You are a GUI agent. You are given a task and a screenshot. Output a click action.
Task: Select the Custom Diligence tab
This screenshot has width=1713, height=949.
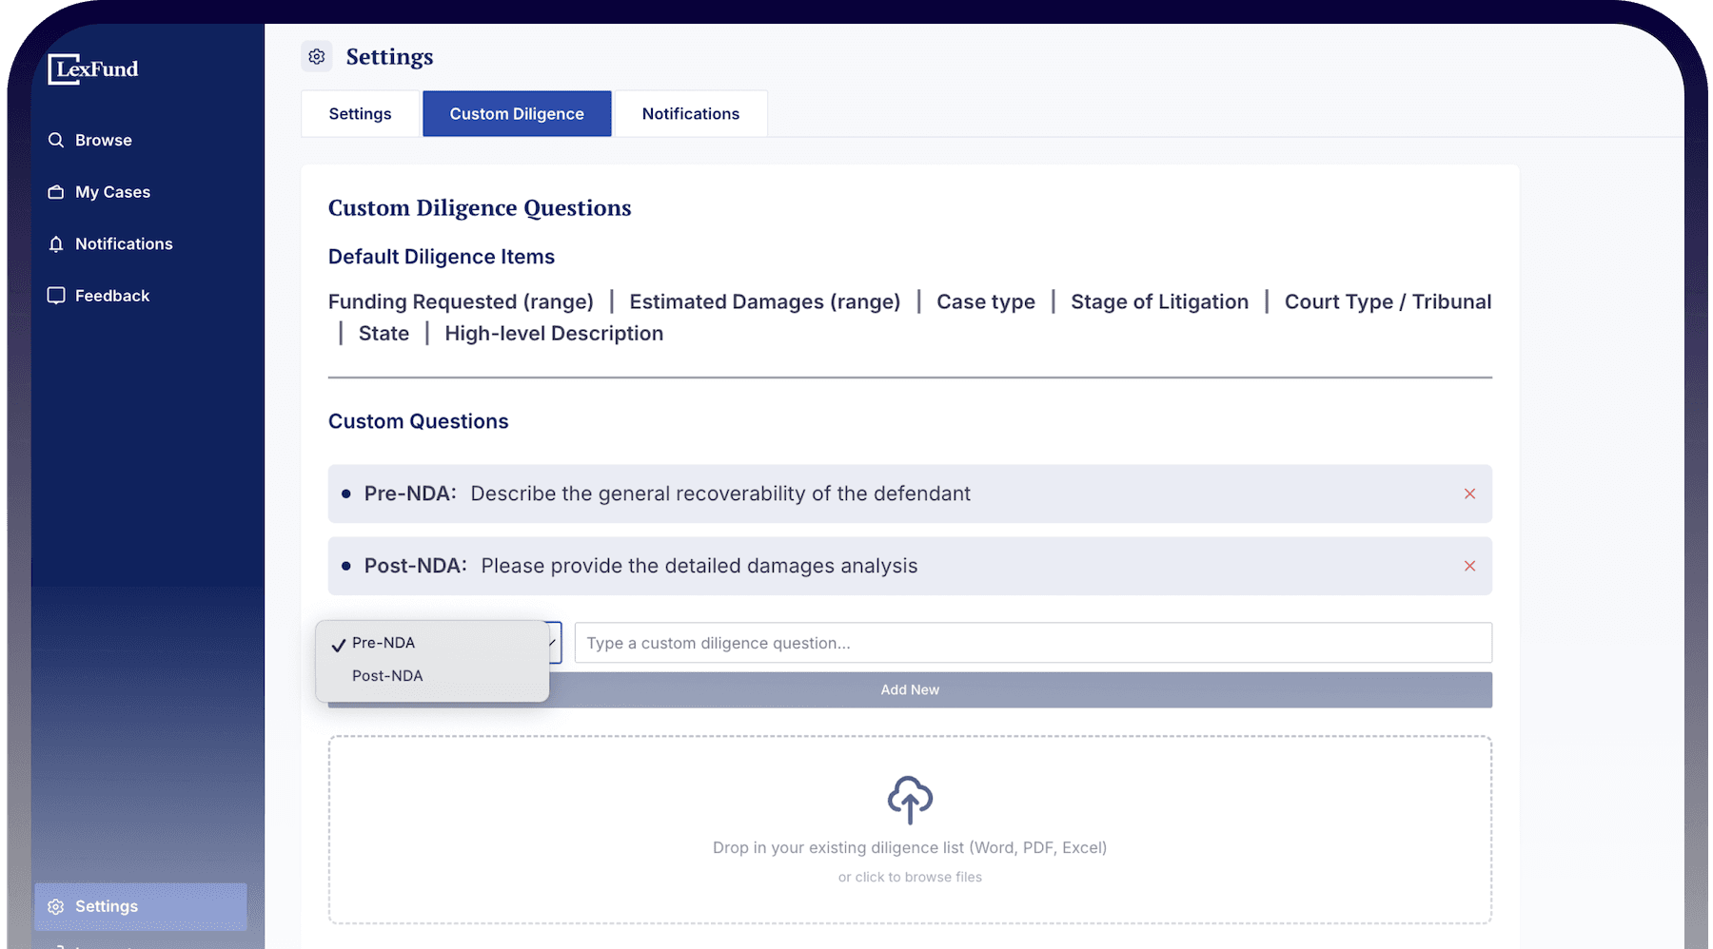click(x=516, y=113)
